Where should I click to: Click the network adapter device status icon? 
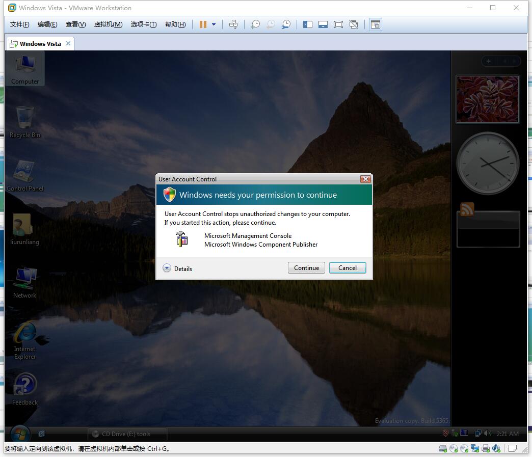[475, 448]
